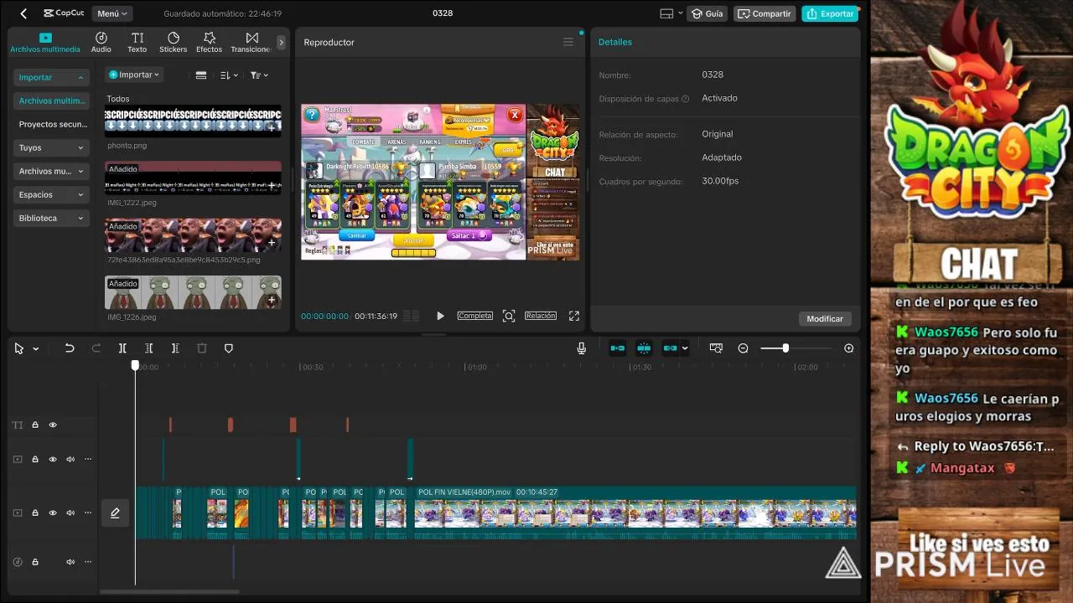Select Proyectos secundarios in the sidebar
Image resolution: width=1073 pixels, height=603 pixels.
(51, 124)
